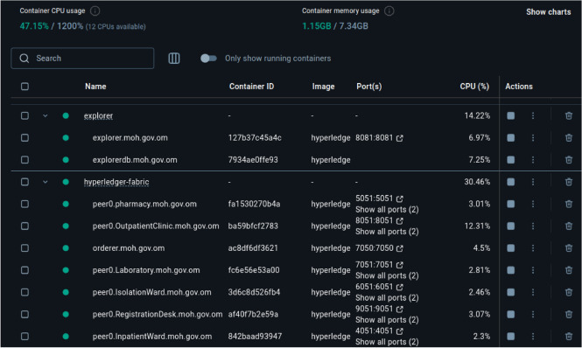Stop the peer0.pharmacy.moh.gov.om container
582x348 pixels.
point(511,204)
